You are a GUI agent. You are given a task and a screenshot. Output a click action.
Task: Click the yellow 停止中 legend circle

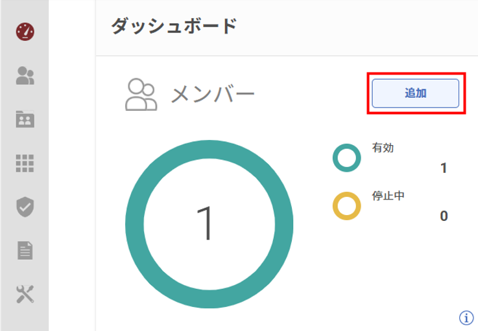346,206
